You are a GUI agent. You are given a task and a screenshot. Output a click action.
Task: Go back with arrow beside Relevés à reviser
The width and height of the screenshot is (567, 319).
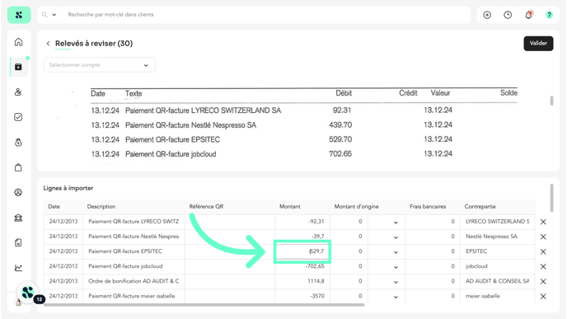(x=48, y=44)
